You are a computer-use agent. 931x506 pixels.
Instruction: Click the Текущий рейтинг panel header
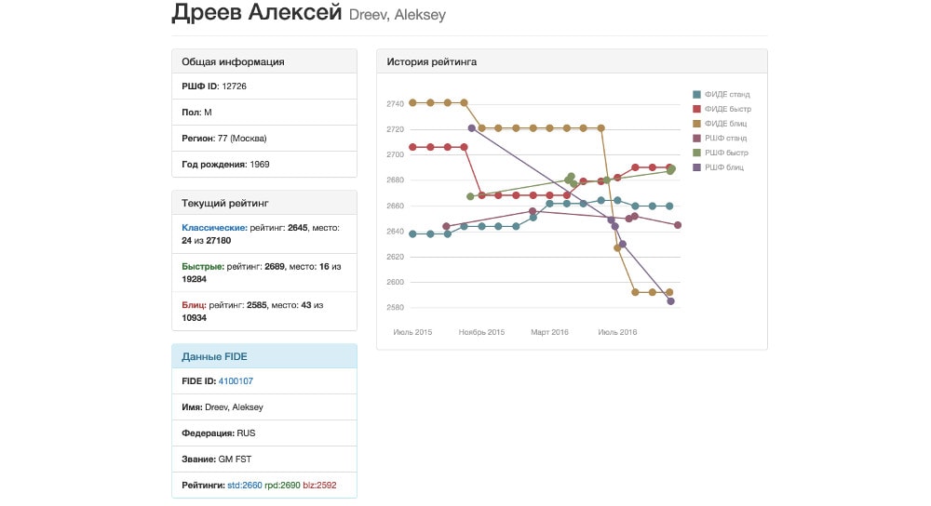(x=263, y=202)
